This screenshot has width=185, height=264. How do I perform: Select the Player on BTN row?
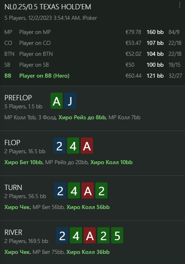pos(92,54)
